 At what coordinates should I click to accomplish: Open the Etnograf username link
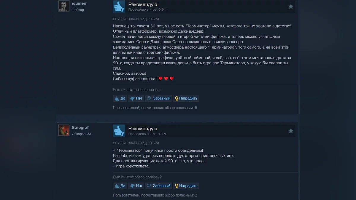coord(80,128)
